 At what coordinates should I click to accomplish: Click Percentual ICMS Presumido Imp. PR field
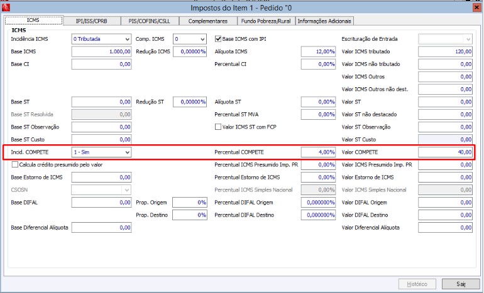[x=318, y=165]
